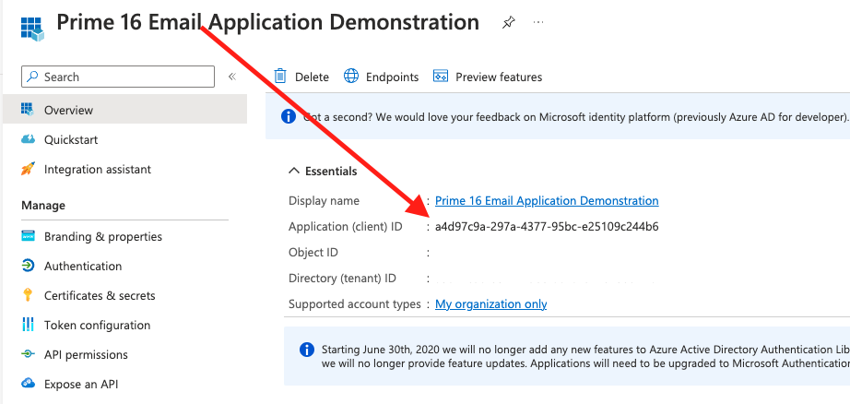Open the Authentication menu item

pos(83,266)
